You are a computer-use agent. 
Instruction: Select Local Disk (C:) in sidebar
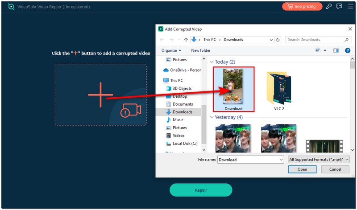(x=184, y=144)
